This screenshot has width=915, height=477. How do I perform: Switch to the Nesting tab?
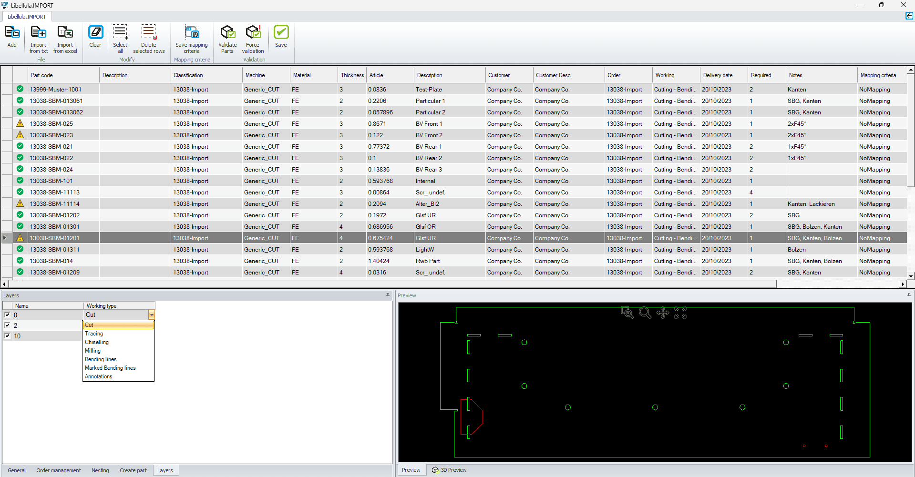pos(100,470)
